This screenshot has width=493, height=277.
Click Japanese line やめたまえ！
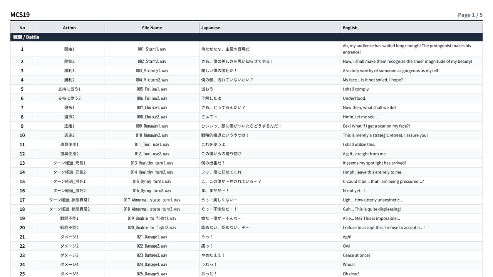[x=213, y=255]
